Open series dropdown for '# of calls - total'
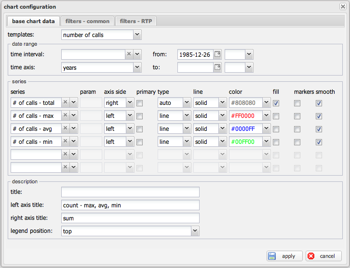Viewport: 350px width, 268px height. click(x=74, y=102)
